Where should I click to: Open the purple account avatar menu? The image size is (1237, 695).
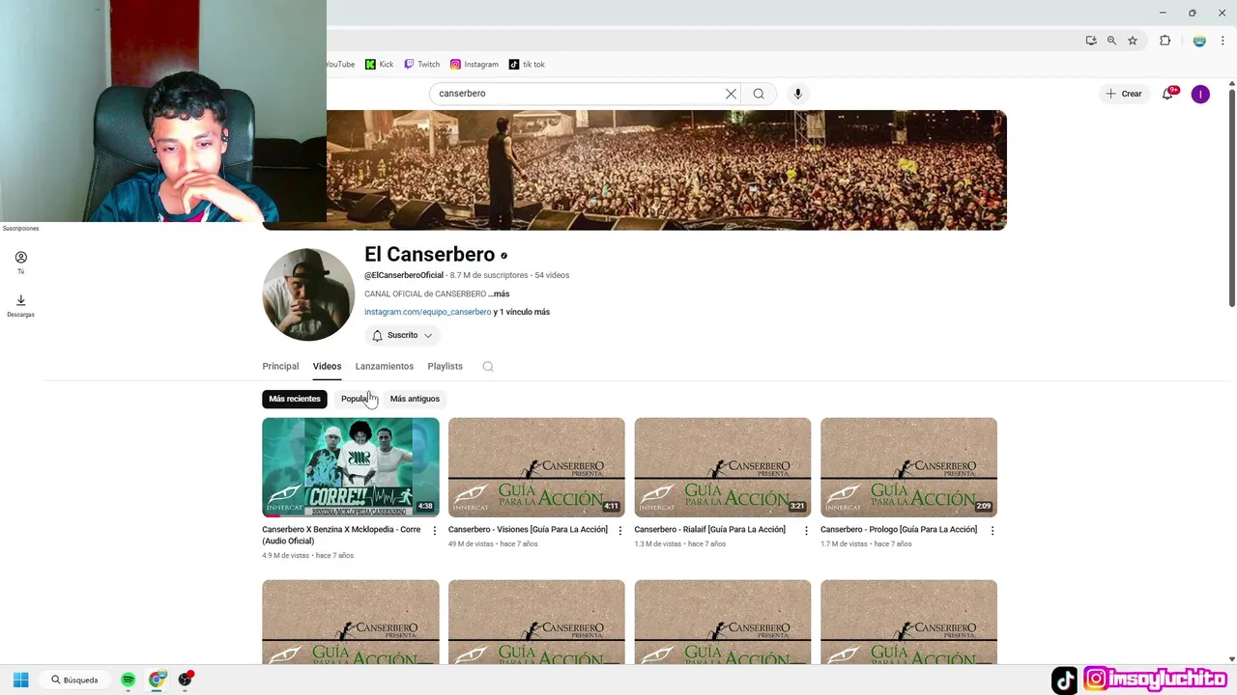(1200, 94)
